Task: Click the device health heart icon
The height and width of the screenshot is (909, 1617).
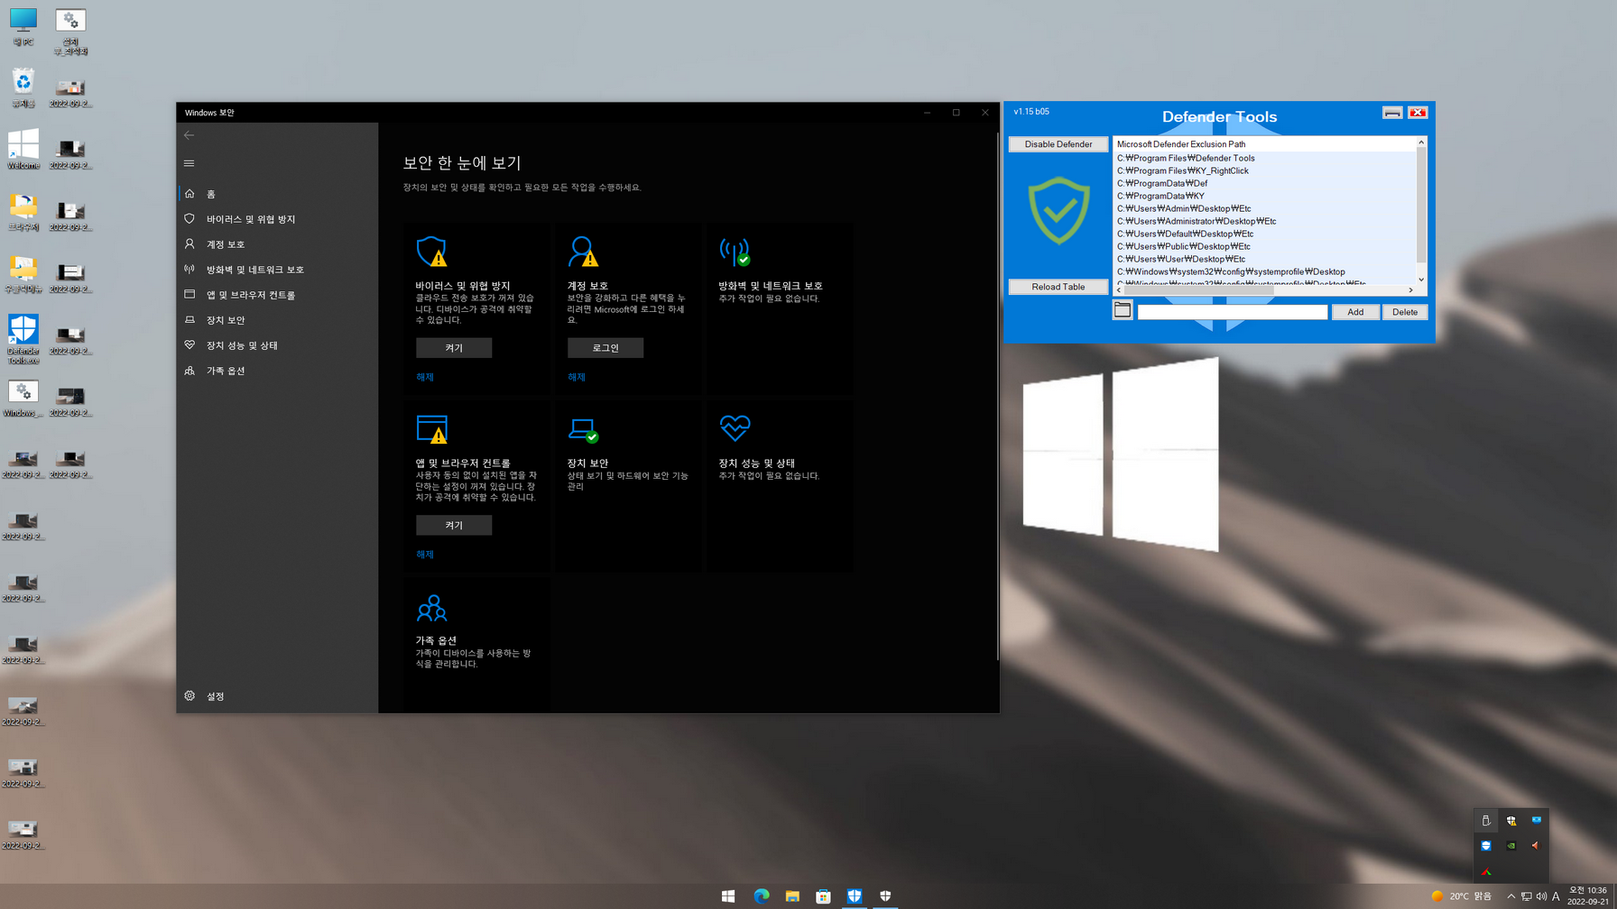Action: 735,427
